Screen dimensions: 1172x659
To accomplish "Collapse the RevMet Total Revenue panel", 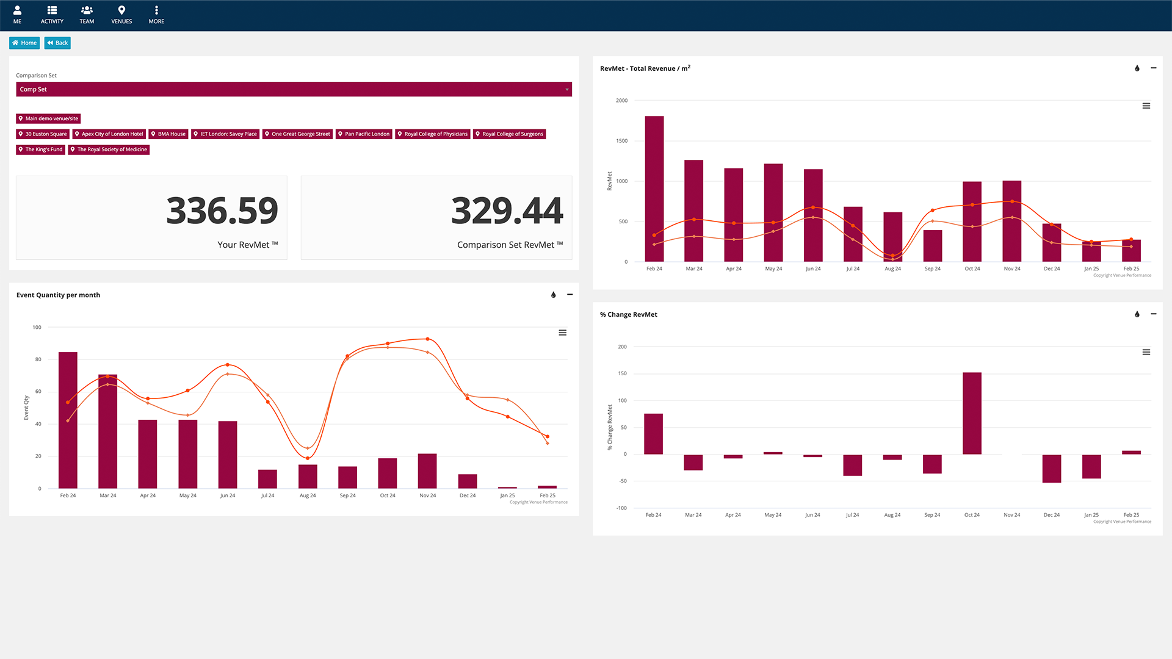I will [1154, 68].
